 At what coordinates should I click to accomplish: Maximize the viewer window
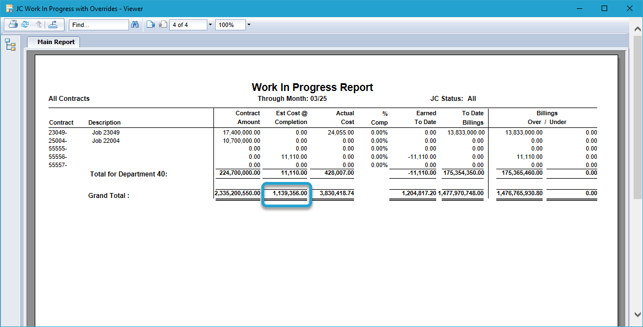pos(604,8)
